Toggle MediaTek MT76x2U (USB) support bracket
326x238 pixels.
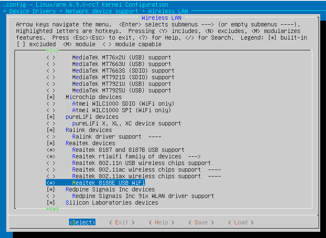click(x=51, y=57)
